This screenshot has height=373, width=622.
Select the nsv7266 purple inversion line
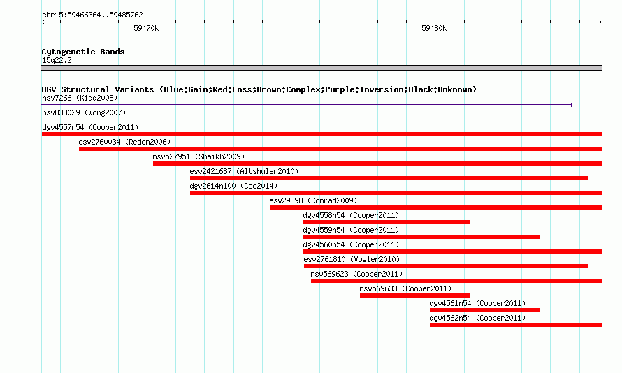tap(307, 105)
